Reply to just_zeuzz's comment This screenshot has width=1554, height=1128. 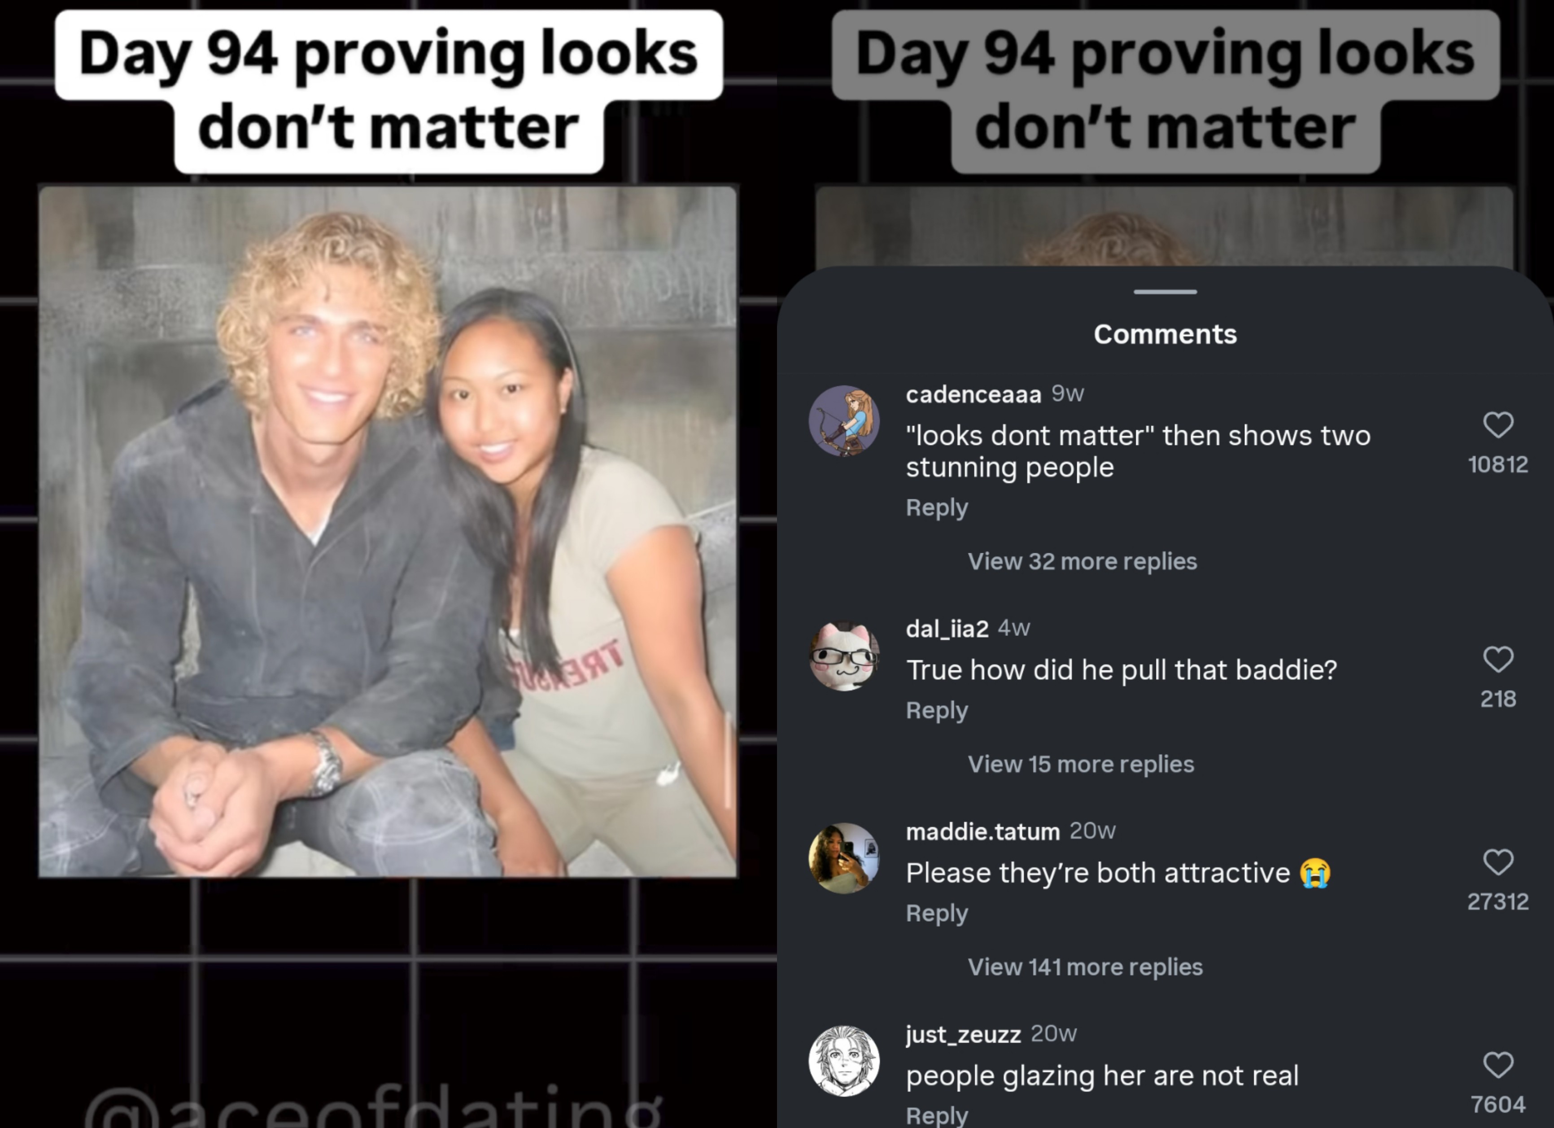(937, 1115)
